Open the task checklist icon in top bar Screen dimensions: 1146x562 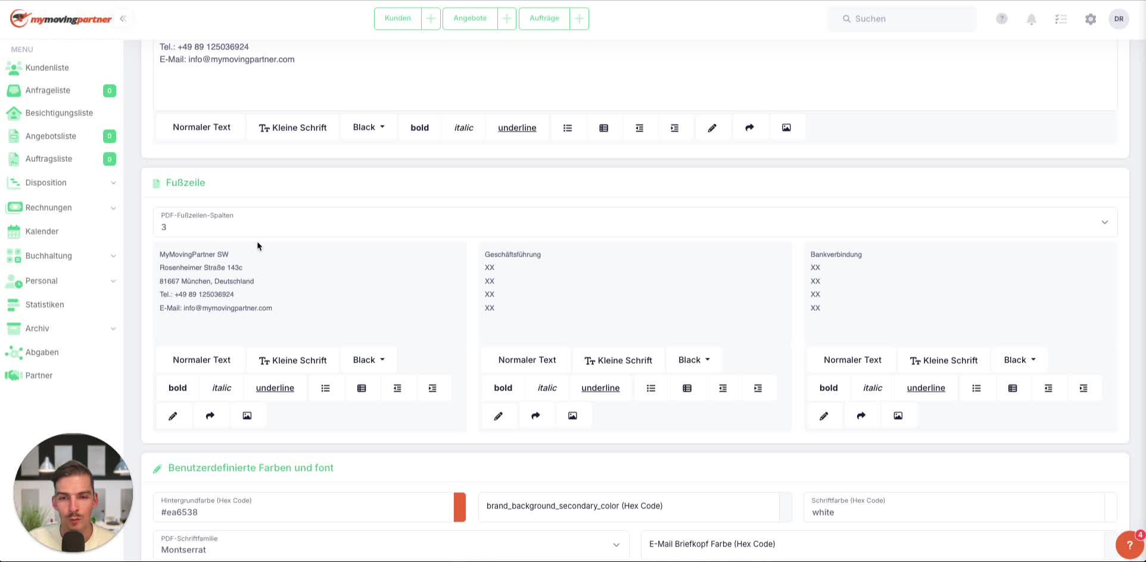point(1061,19)
